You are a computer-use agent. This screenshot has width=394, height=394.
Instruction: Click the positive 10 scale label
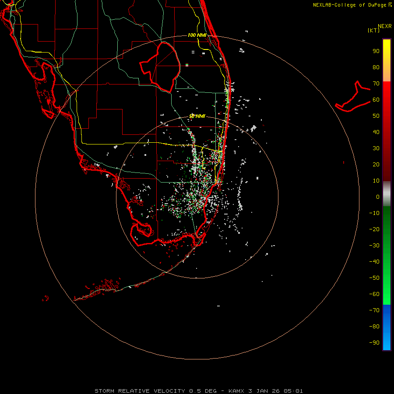tap(376, 181)
